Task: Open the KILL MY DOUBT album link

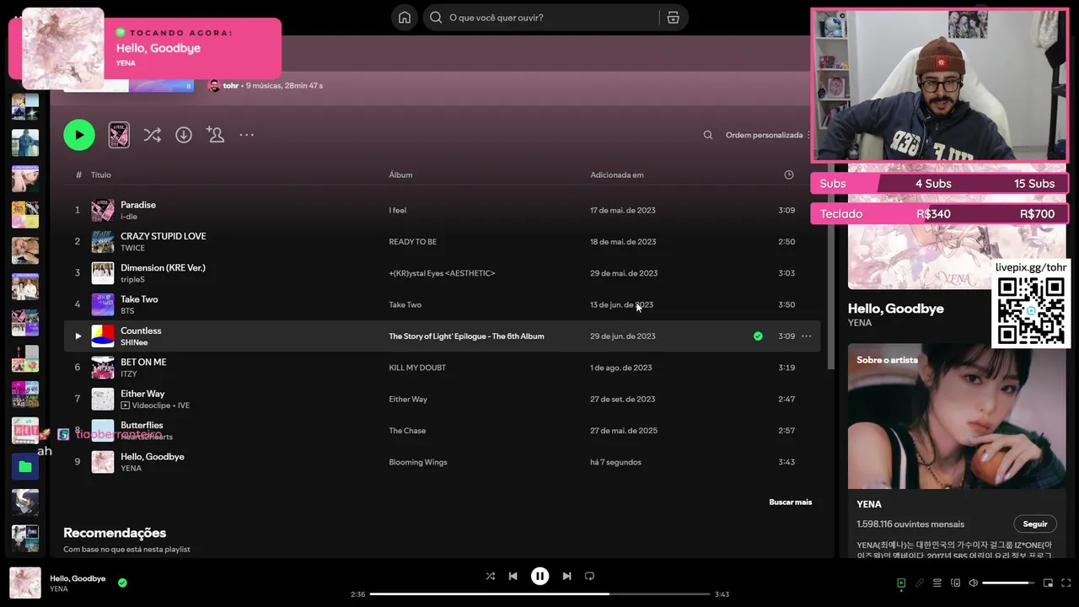Action: click(x=417, y=368)
